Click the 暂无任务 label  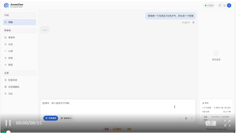(x=216, y=60)
